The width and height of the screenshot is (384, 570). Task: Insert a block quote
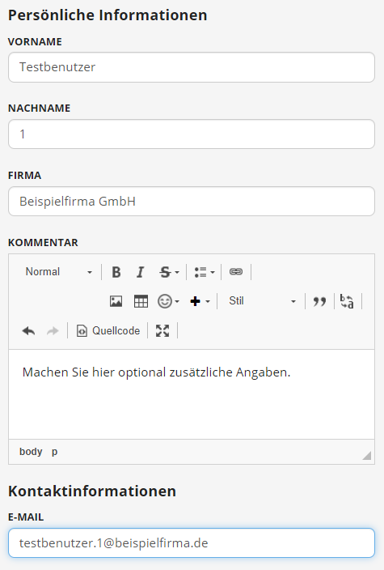(319, 301)
